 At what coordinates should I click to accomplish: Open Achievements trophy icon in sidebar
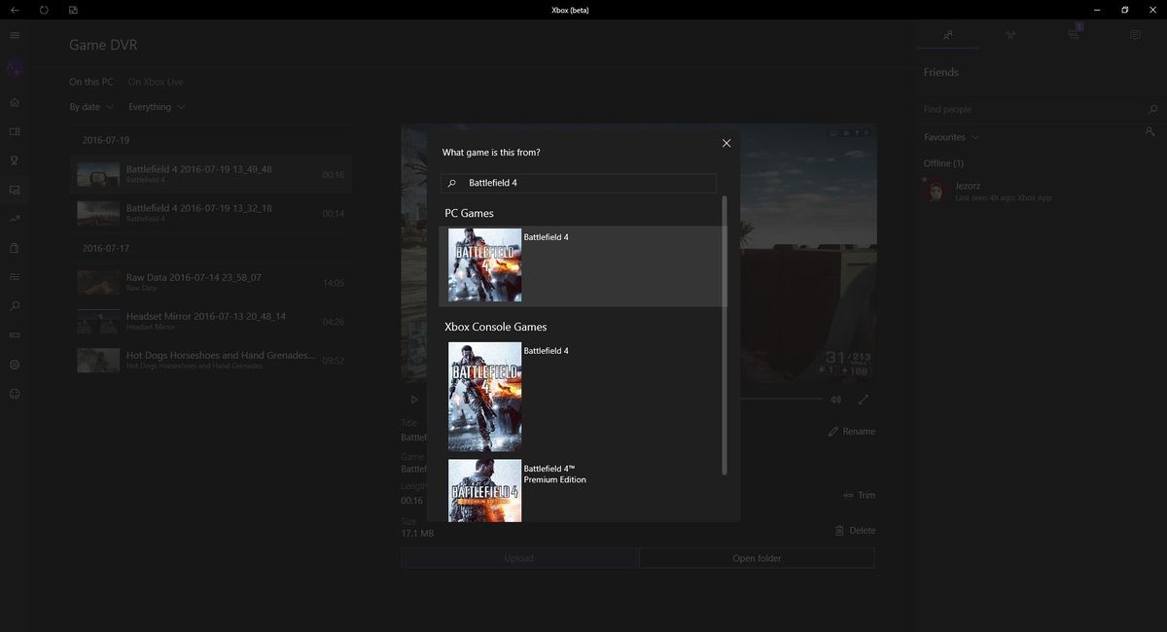point(15,160)
